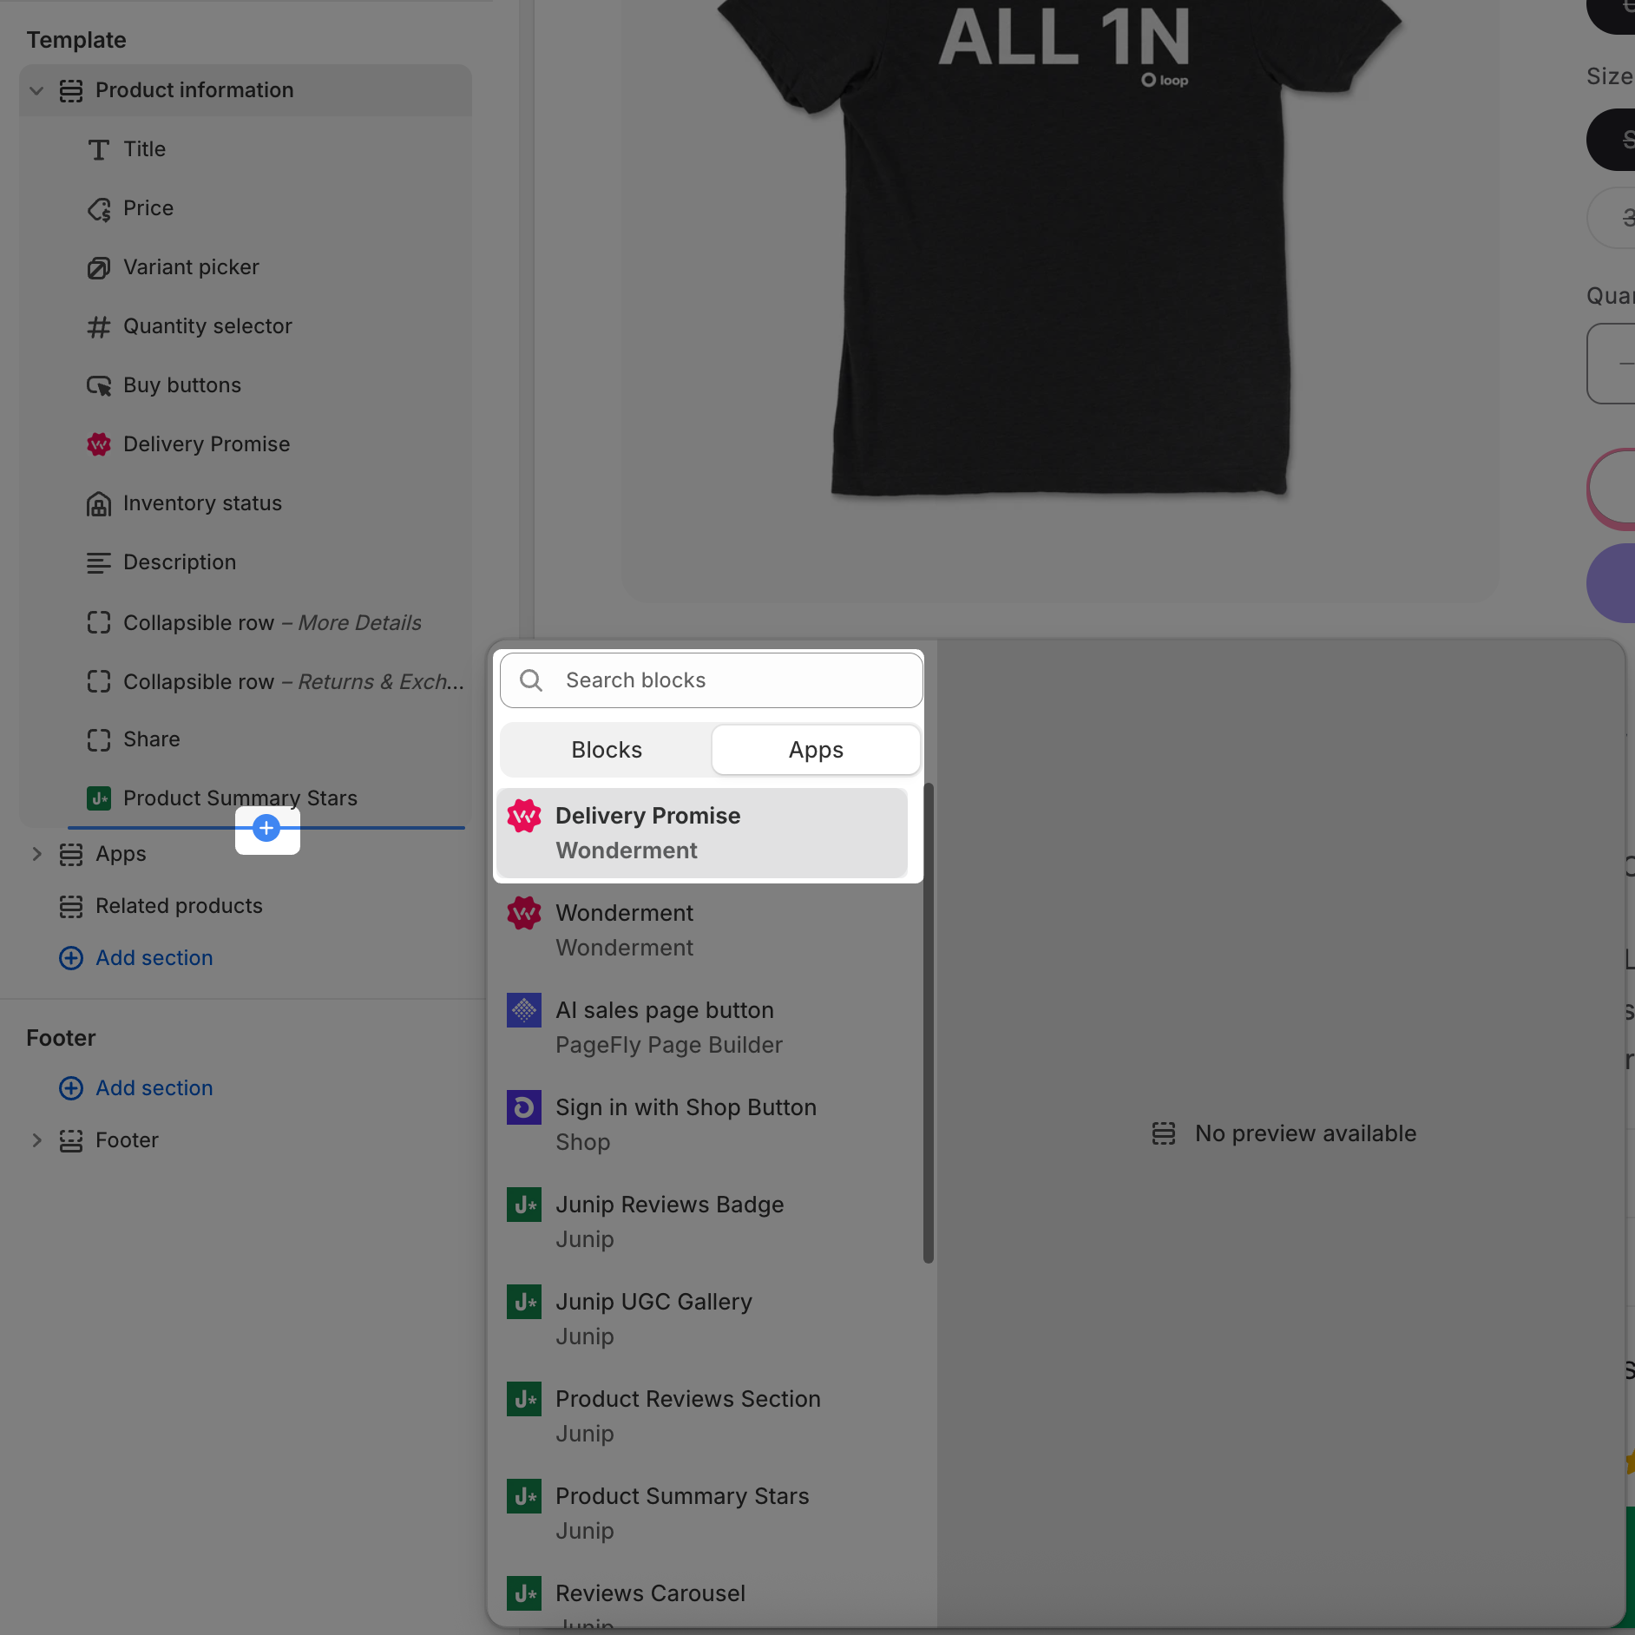Expand the Apps section in sidebar
Screen dimensions: 1635x1635
(x=36, y=854)
